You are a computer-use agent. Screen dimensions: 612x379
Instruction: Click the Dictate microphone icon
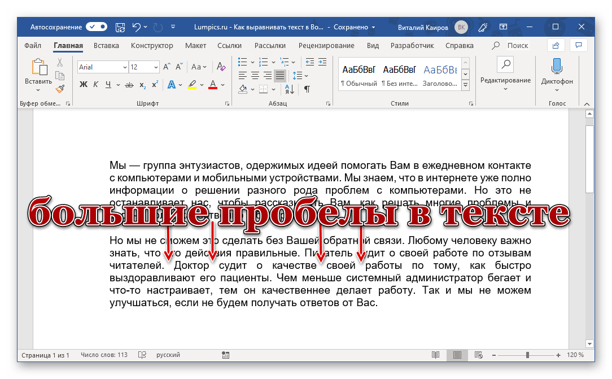[557, 66]
